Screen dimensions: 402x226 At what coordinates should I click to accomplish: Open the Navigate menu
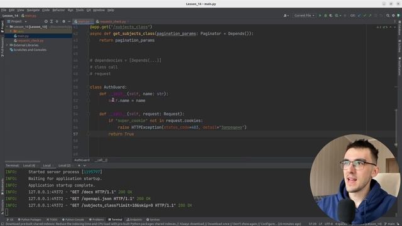tap(33, 10)
